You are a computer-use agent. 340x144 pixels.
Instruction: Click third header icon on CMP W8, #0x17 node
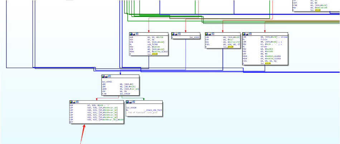pyautogui.click(x=213, y=34)
